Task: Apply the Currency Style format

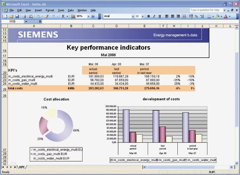Action: [x=191, y=16]
